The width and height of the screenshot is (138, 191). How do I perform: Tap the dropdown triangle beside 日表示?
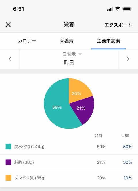(x=80, y=54)
